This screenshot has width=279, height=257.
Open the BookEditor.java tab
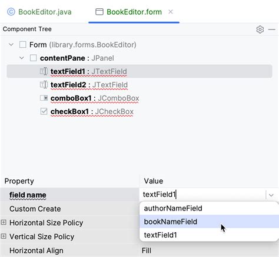click(39, 12)
